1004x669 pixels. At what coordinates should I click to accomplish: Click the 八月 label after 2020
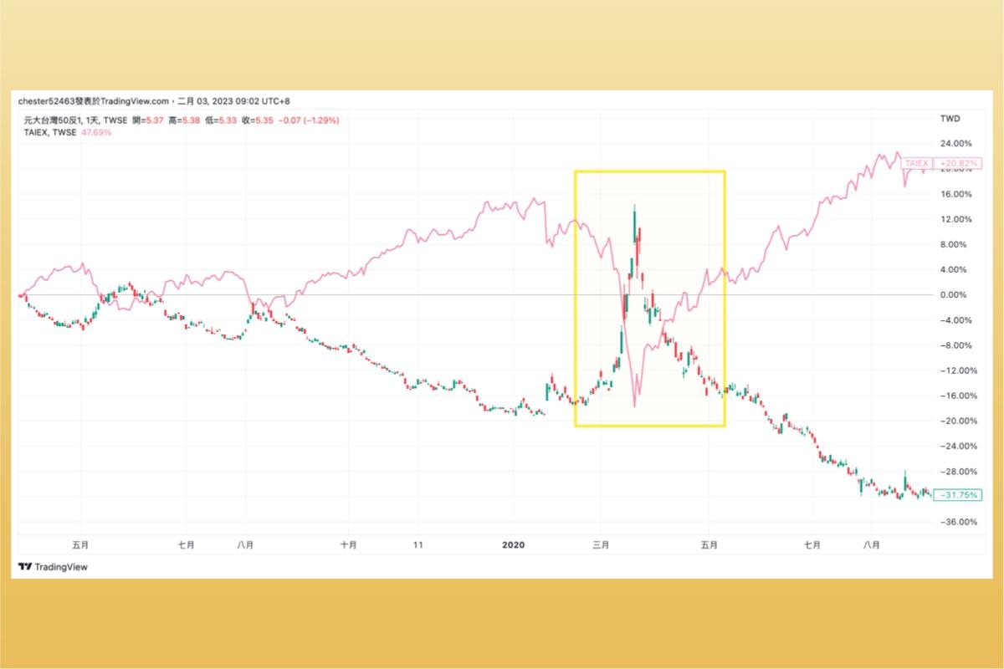pyautogui.click(x=871, y=544)
